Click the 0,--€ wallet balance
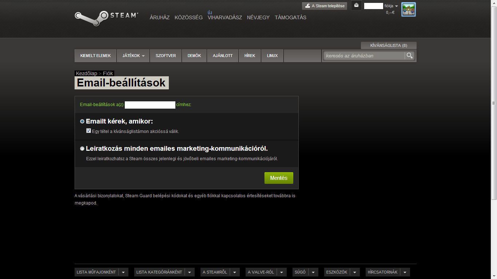This screenshot has width=497, height=279. pos(390,12)
